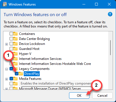This screenshot has width=116, height=102.
Task: Select the Hyper-V label
Action: pyautogui.click(x=25, y=54)
